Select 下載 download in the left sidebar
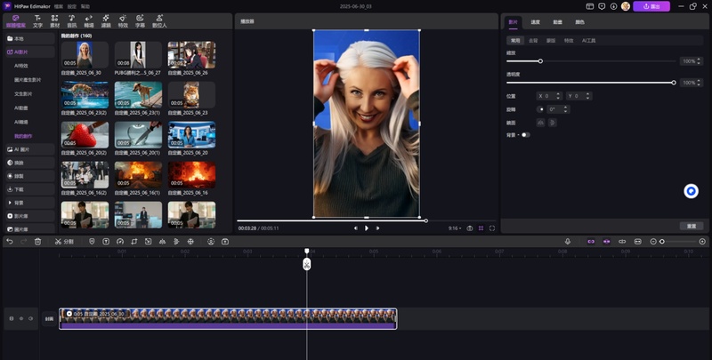Image resolution: width=712 pixels, height=360 pixels. point(30,189)
